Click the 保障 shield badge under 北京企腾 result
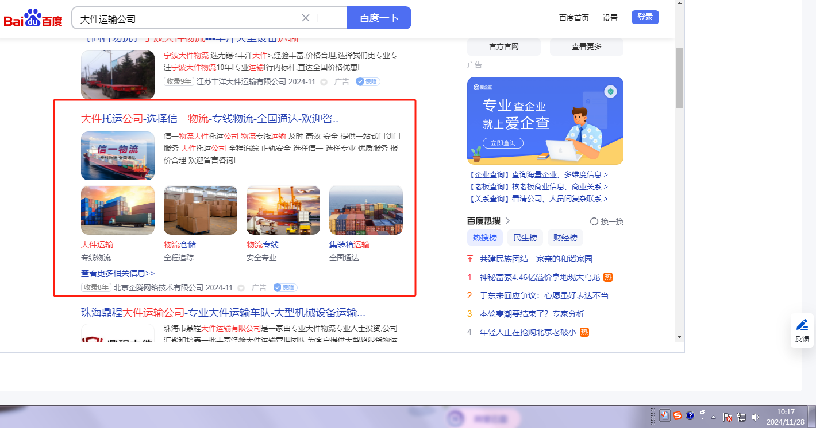The height and width of the screenshot is (428, 816). (285, 287)
